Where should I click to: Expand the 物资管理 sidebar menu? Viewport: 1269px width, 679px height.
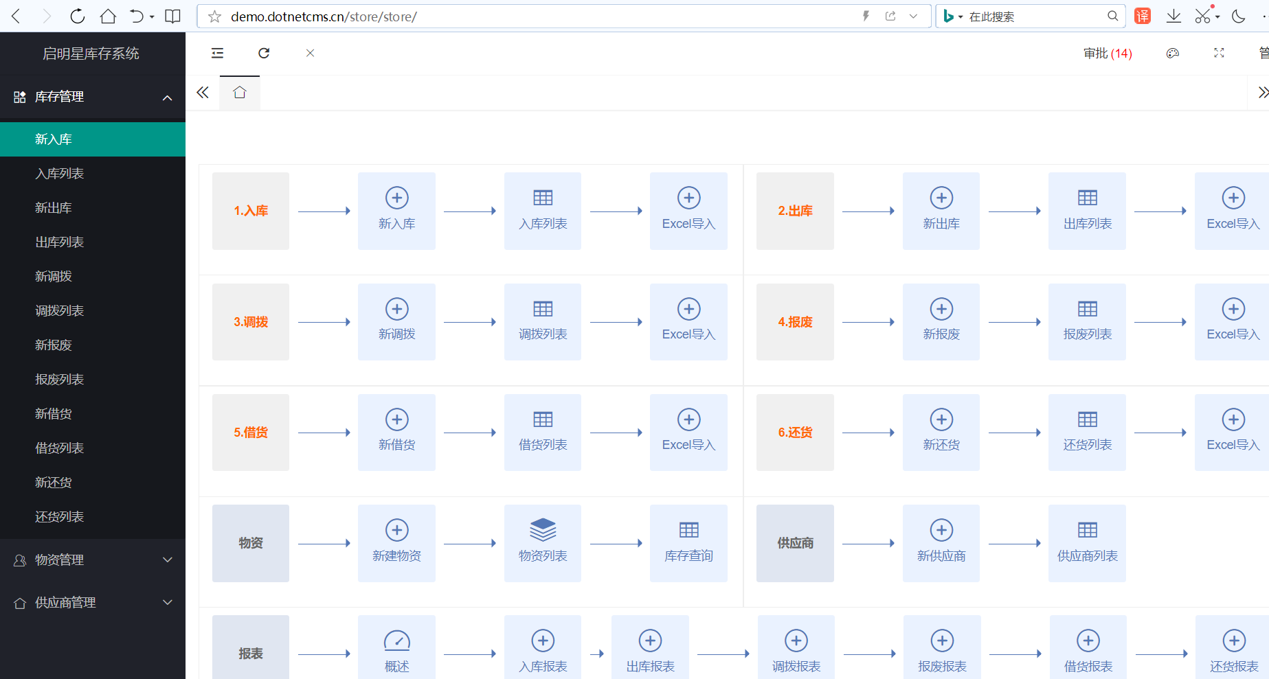(x=93, y=560)
